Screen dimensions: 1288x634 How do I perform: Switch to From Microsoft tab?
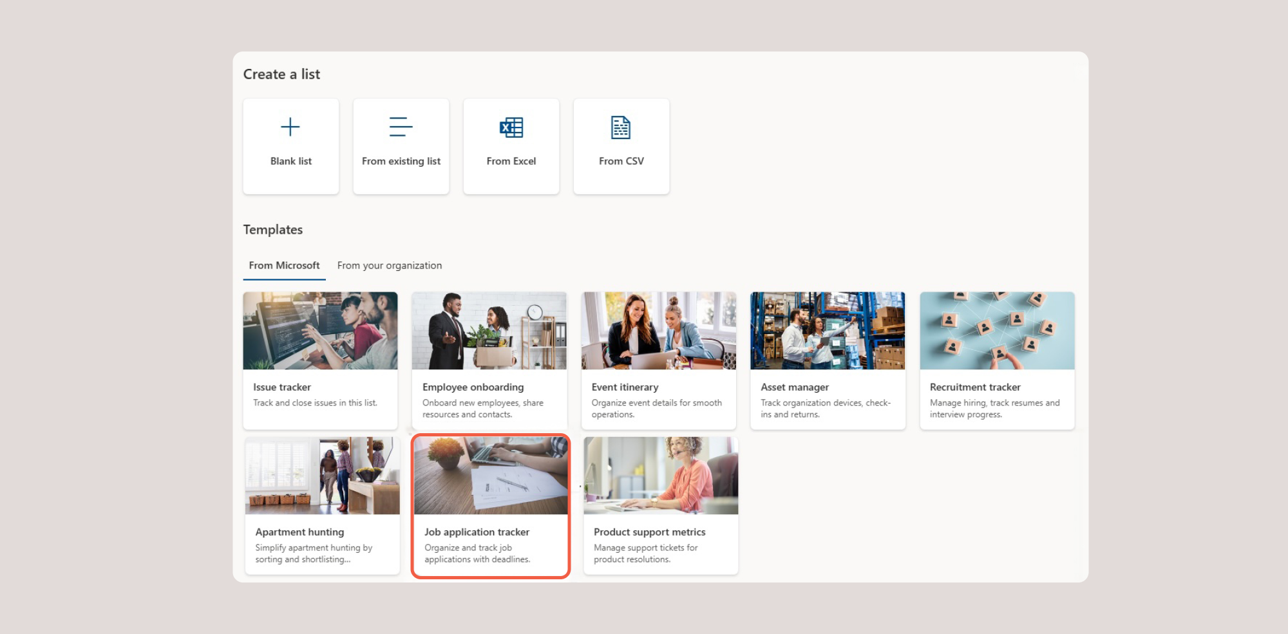(x=284, y=265)
